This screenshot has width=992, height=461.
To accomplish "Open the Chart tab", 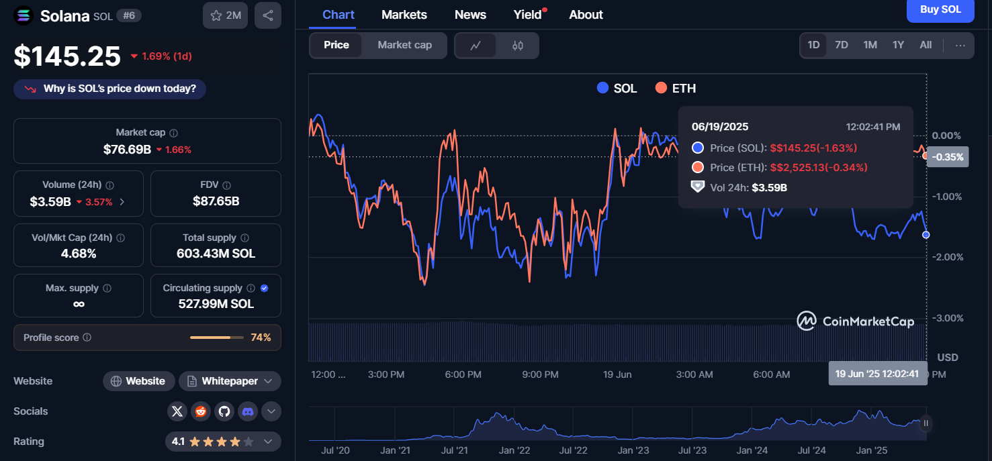I will (x=339, y=14).
